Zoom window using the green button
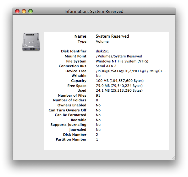188x177 pixels. [x=30, y=11]
